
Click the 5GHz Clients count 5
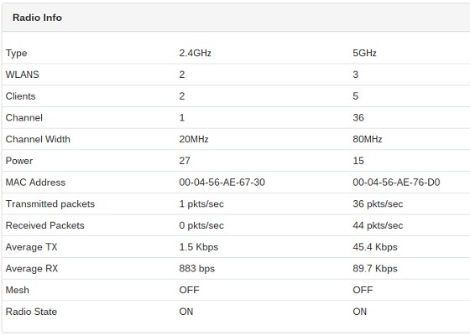[x=356, y=96]
